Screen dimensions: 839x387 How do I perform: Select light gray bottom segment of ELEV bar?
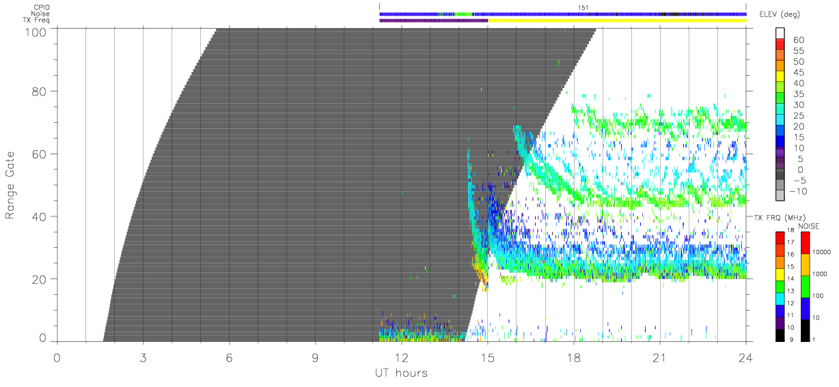(x=781, y=197)
